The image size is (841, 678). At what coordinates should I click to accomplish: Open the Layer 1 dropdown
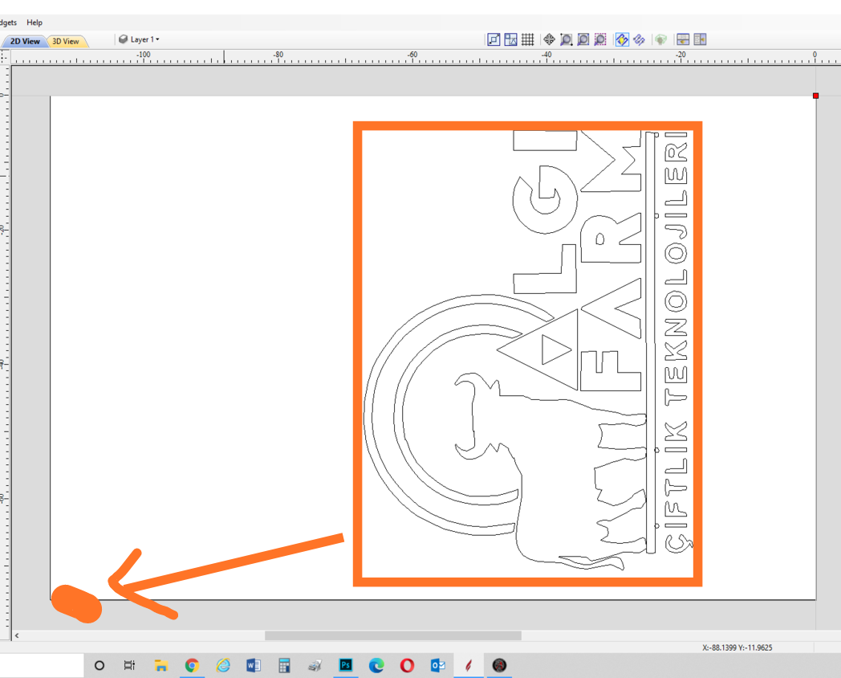144,39
